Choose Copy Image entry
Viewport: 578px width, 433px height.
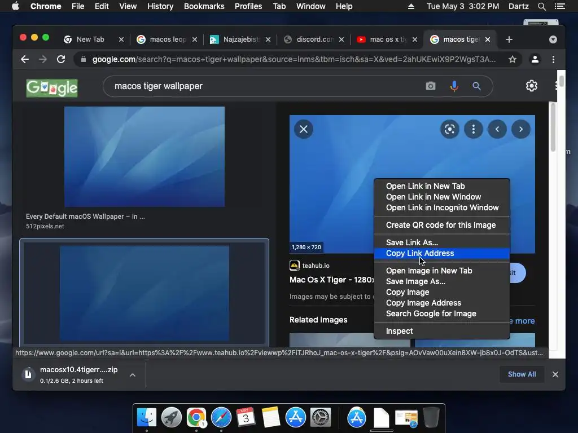(441, 292)
